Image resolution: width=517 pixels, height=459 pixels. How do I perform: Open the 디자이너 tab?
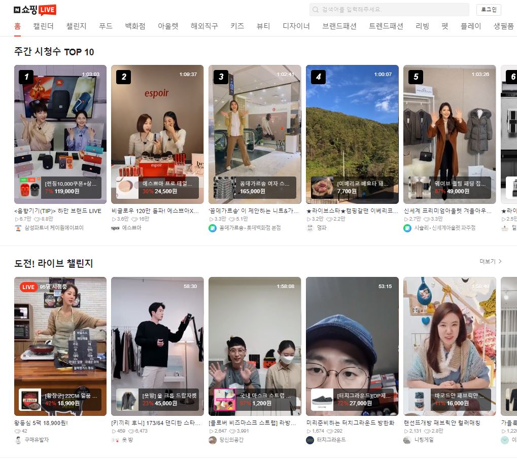tap(296, 26)
